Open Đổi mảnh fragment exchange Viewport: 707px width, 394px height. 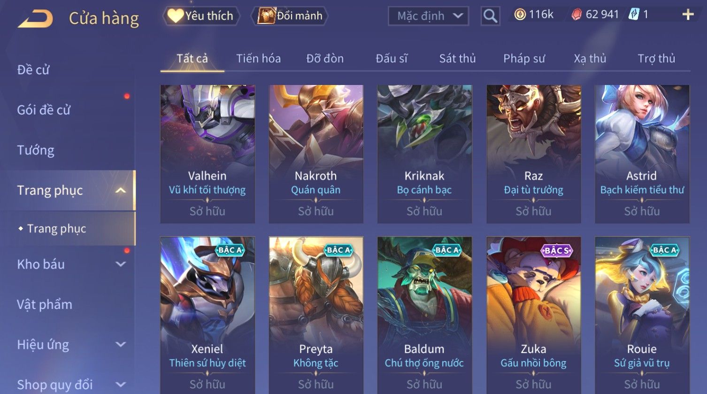[290, 16]
